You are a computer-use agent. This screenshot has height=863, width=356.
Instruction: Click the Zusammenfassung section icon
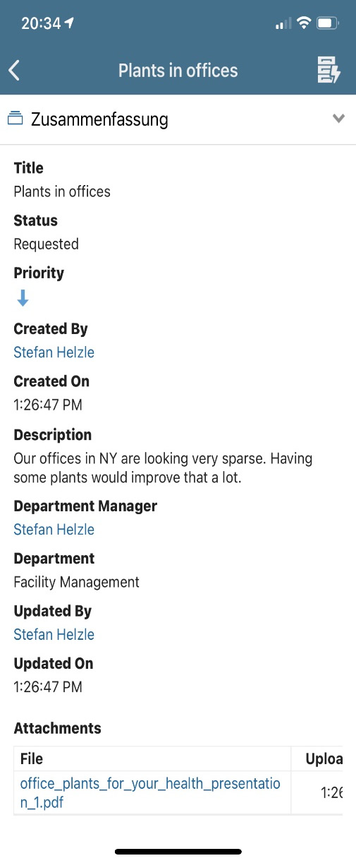(16, 119)
